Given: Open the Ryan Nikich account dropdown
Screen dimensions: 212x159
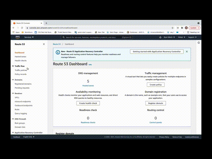Looking at the screenshot, I should point(169,37).
